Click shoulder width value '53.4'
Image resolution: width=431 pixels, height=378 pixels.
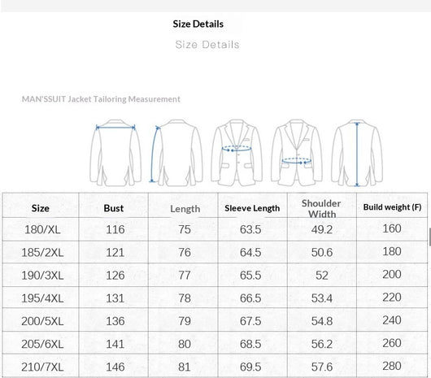(322, 298)
